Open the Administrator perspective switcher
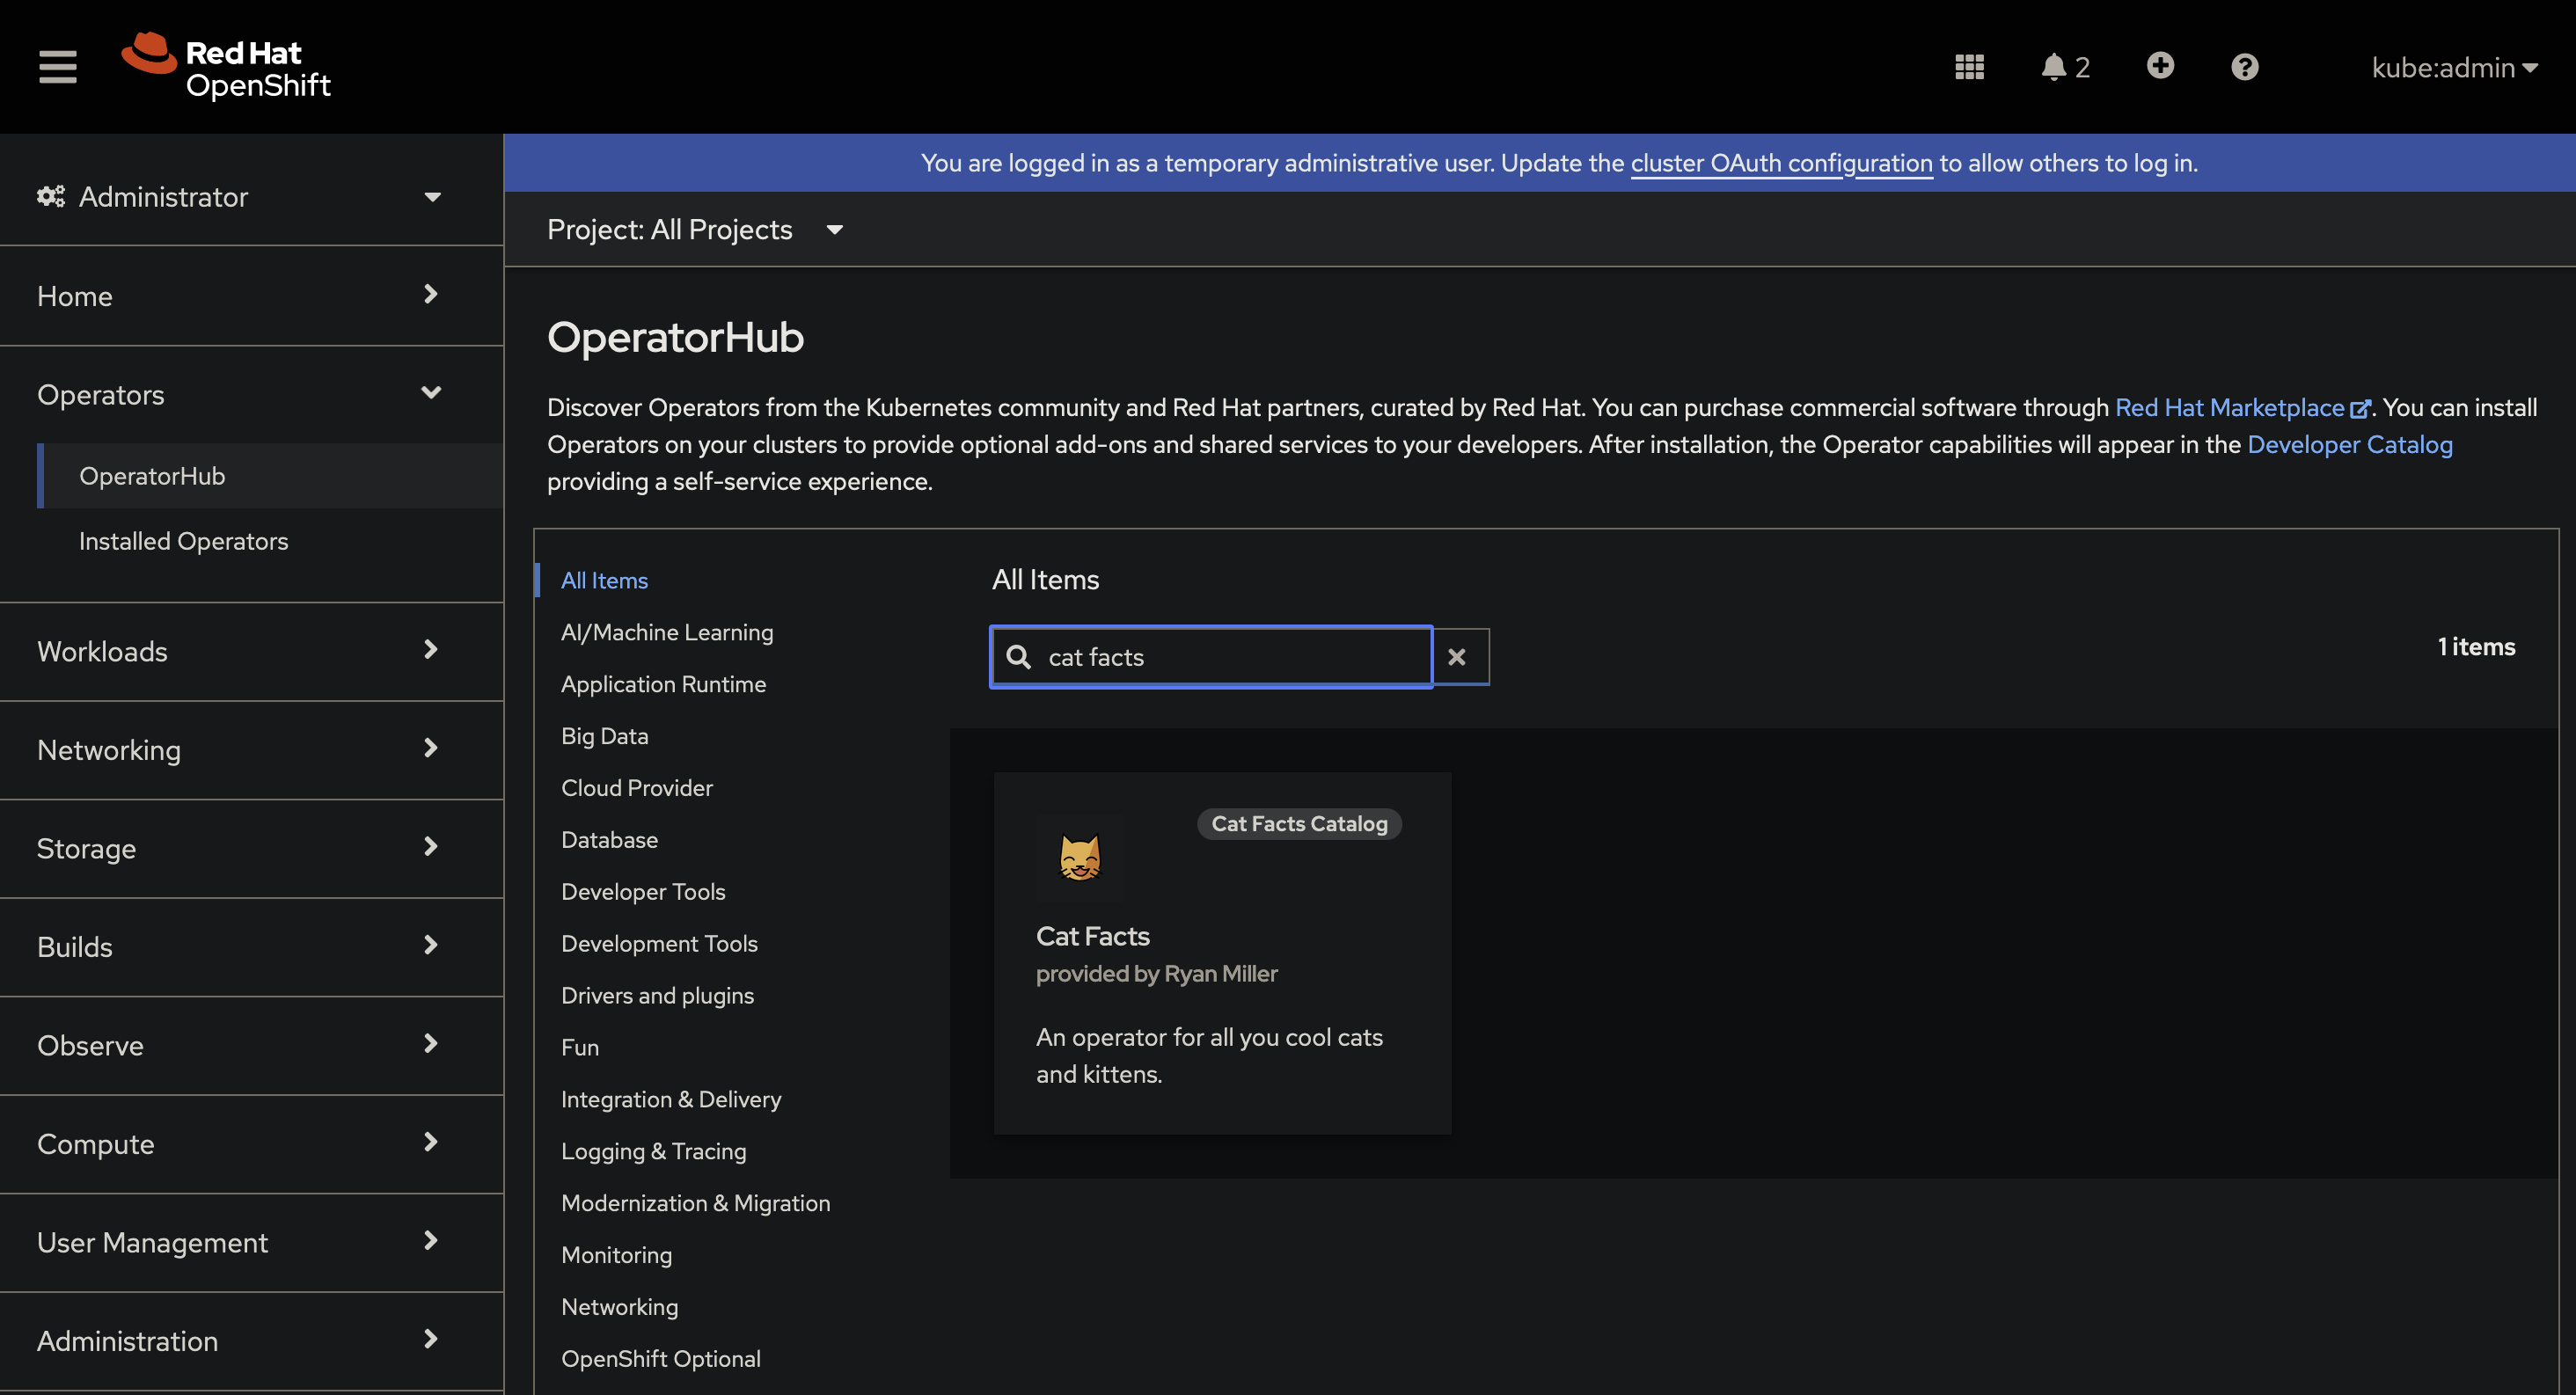Screen dimensions: 2576x1395 (240, 197)
